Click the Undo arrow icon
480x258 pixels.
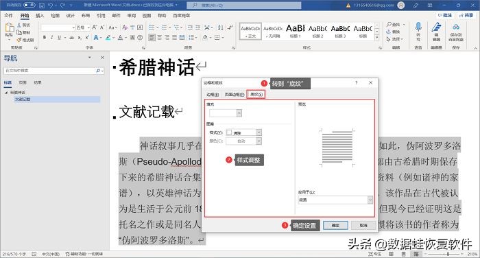point(51,5)
